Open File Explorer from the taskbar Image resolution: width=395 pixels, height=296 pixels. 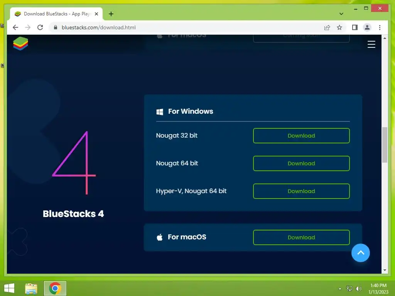point(31,288)
